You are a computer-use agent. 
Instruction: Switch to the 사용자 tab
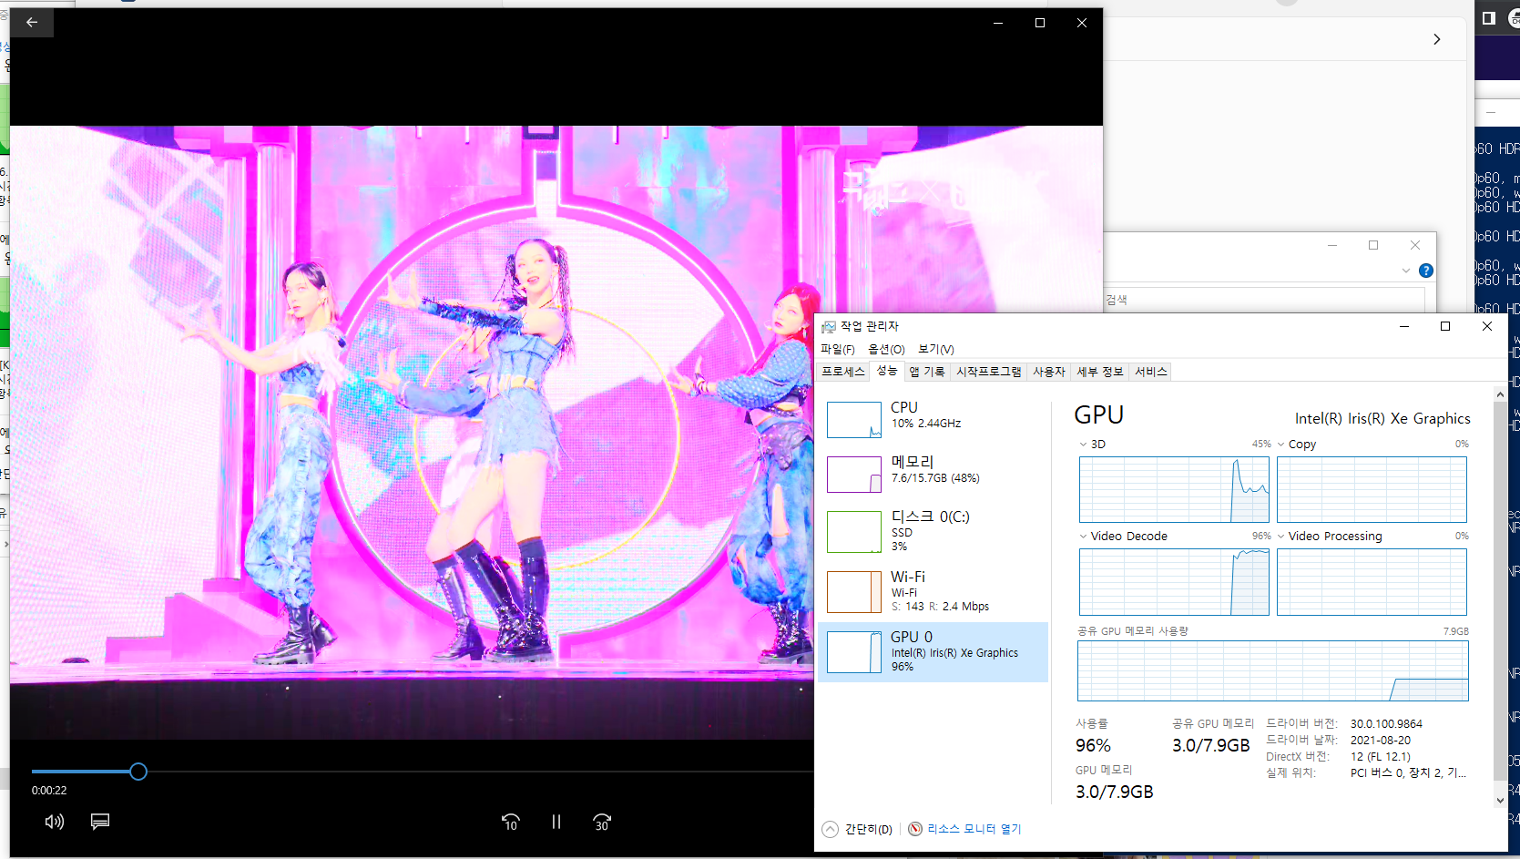(1048, 372)
